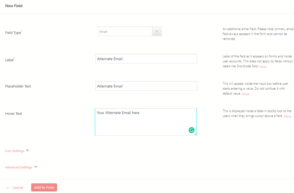The height and width of the screenshot is (193, 294).
Task: Open the More link in Hover Text description
Action: click(287, 116)
